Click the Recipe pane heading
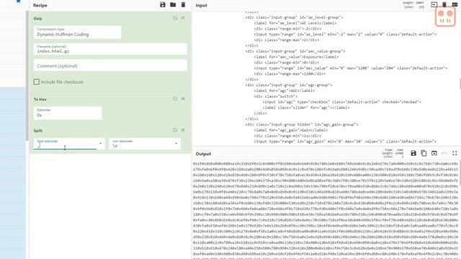 coord(40,5)
